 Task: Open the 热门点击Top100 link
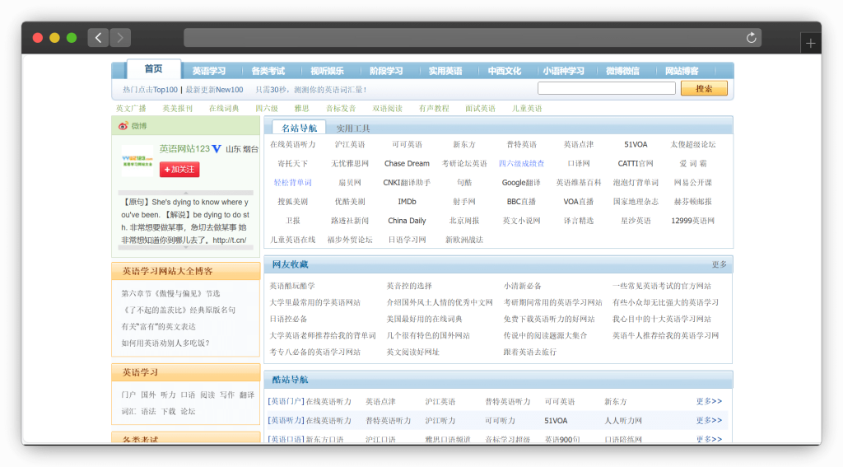click(150, 90)
